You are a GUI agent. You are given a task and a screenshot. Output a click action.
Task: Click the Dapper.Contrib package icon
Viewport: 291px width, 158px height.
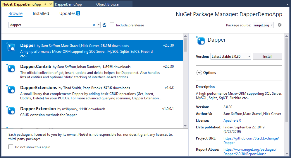11,68
